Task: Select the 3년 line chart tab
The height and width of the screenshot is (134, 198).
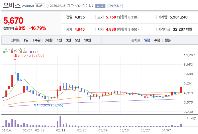Action: [68, 40]
